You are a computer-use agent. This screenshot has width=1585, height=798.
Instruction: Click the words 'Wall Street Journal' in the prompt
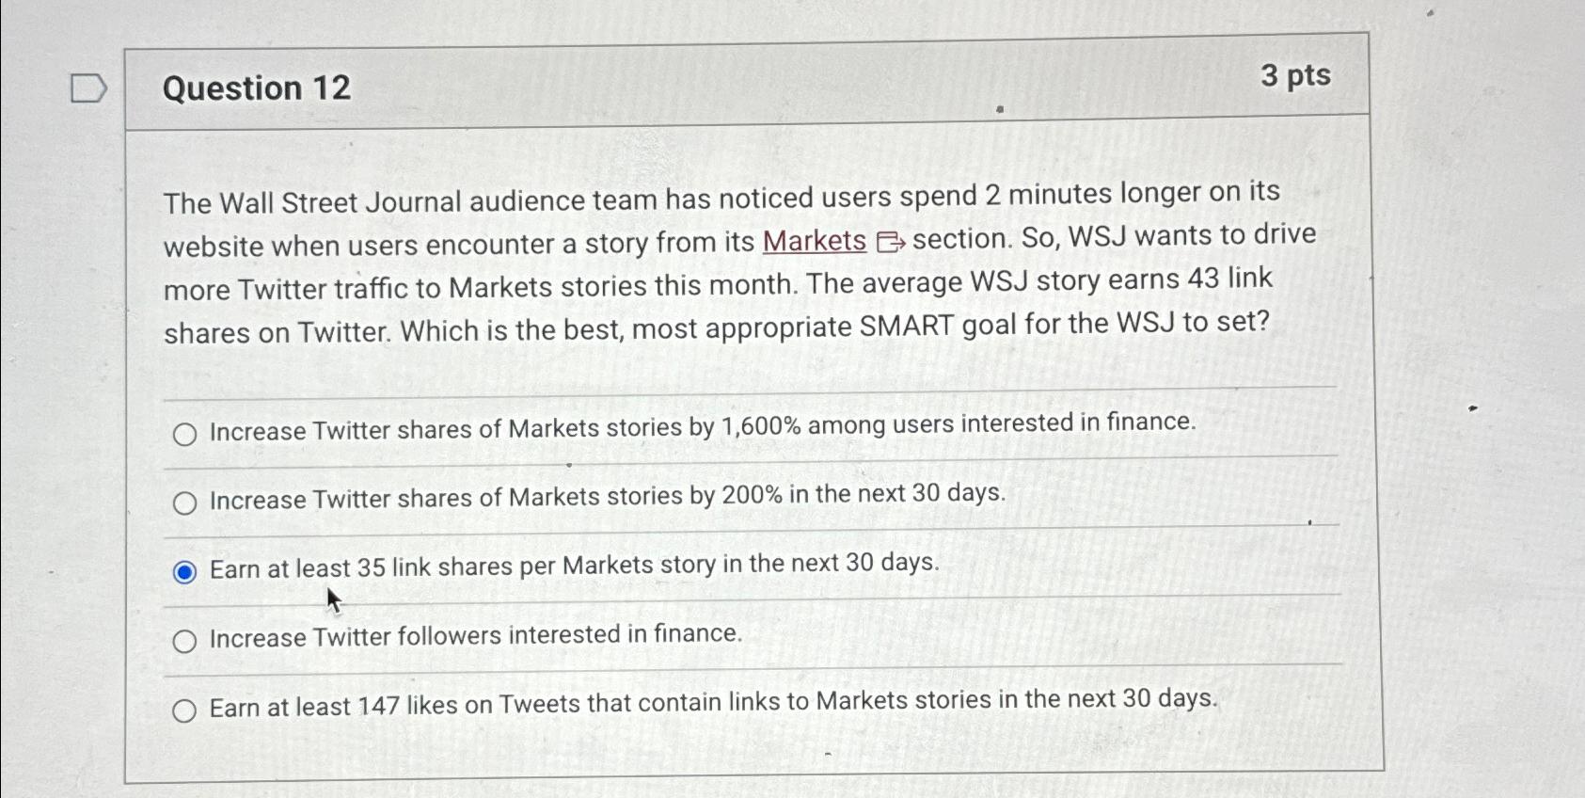click(340, 202)
